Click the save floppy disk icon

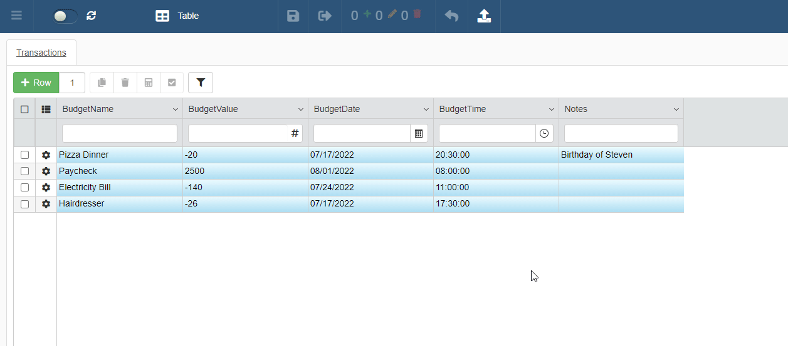coord(293,16)
